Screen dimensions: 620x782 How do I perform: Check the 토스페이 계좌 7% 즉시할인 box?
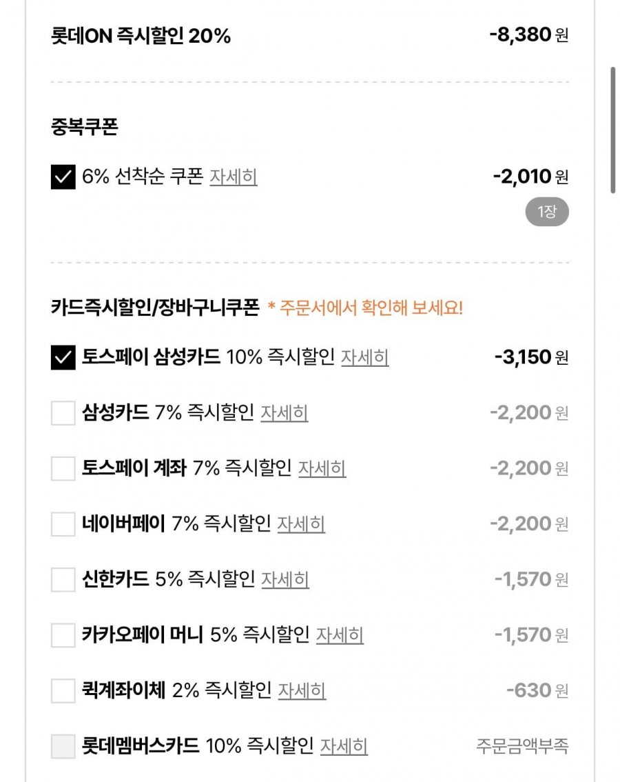tap(63, 469)
